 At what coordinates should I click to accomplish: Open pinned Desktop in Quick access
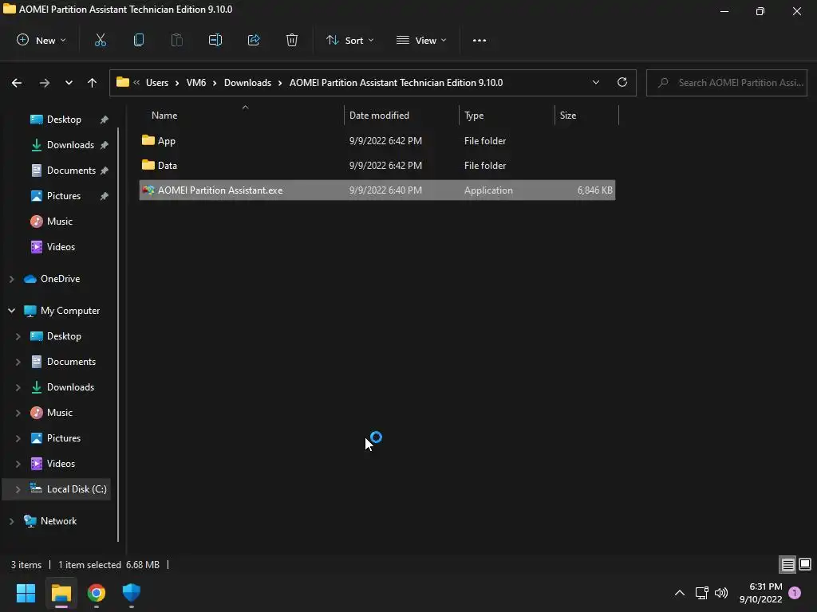coord(64,120)
